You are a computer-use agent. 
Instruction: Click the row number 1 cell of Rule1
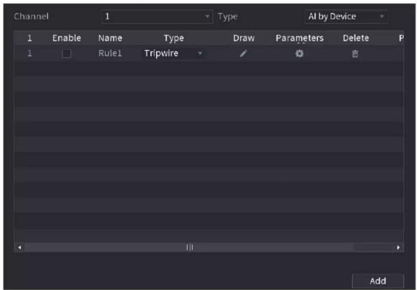(x=30, y=53)
